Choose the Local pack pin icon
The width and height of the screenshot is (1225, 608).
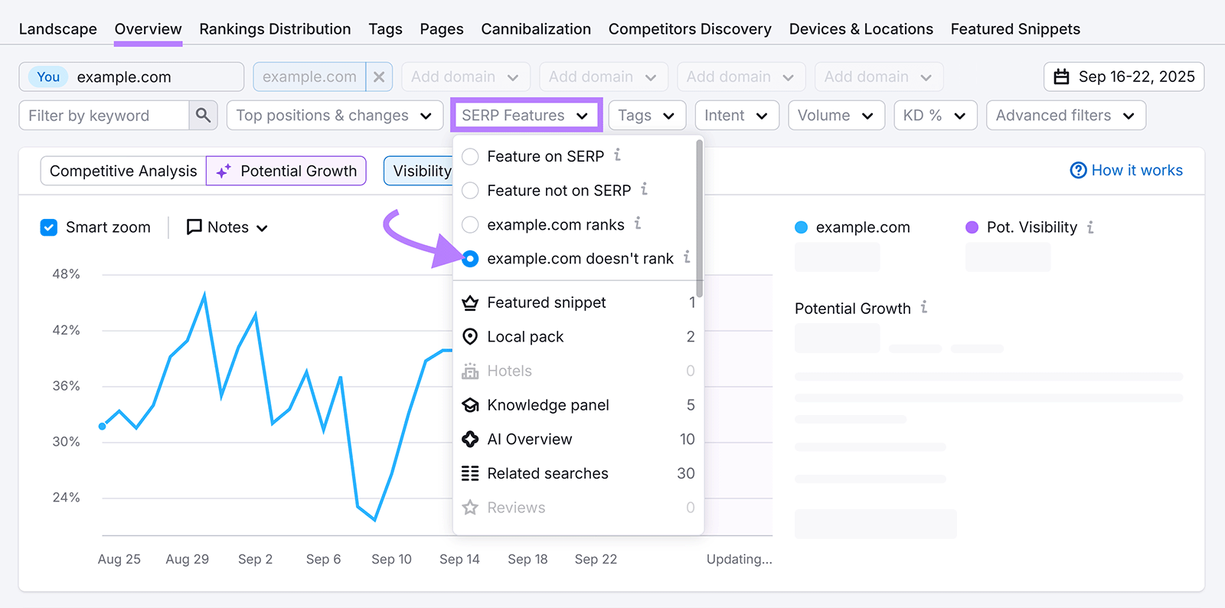click(470, 337)
